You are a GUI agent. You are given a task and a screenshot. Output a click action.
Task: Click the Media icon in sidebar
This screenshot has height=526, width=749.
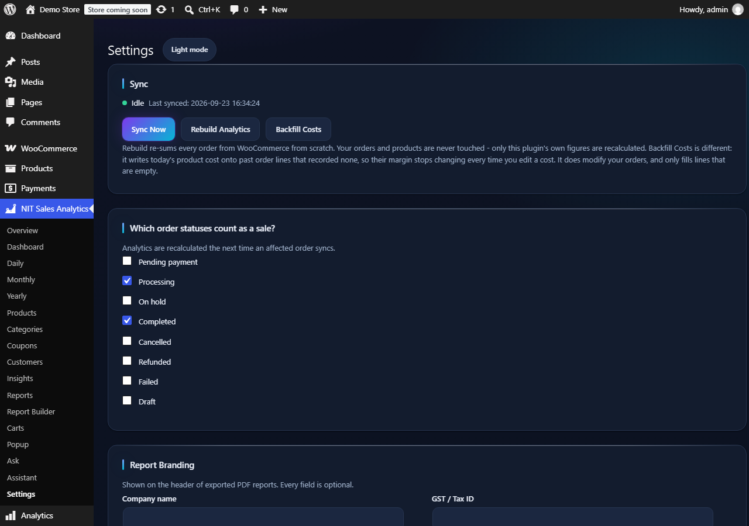[10, 82]
